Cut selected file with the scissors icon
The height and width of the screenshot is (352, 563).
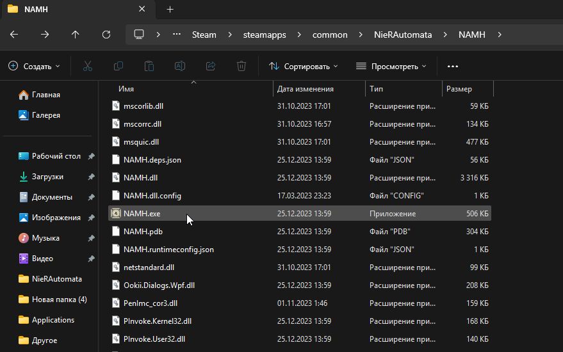click(88, 67)
